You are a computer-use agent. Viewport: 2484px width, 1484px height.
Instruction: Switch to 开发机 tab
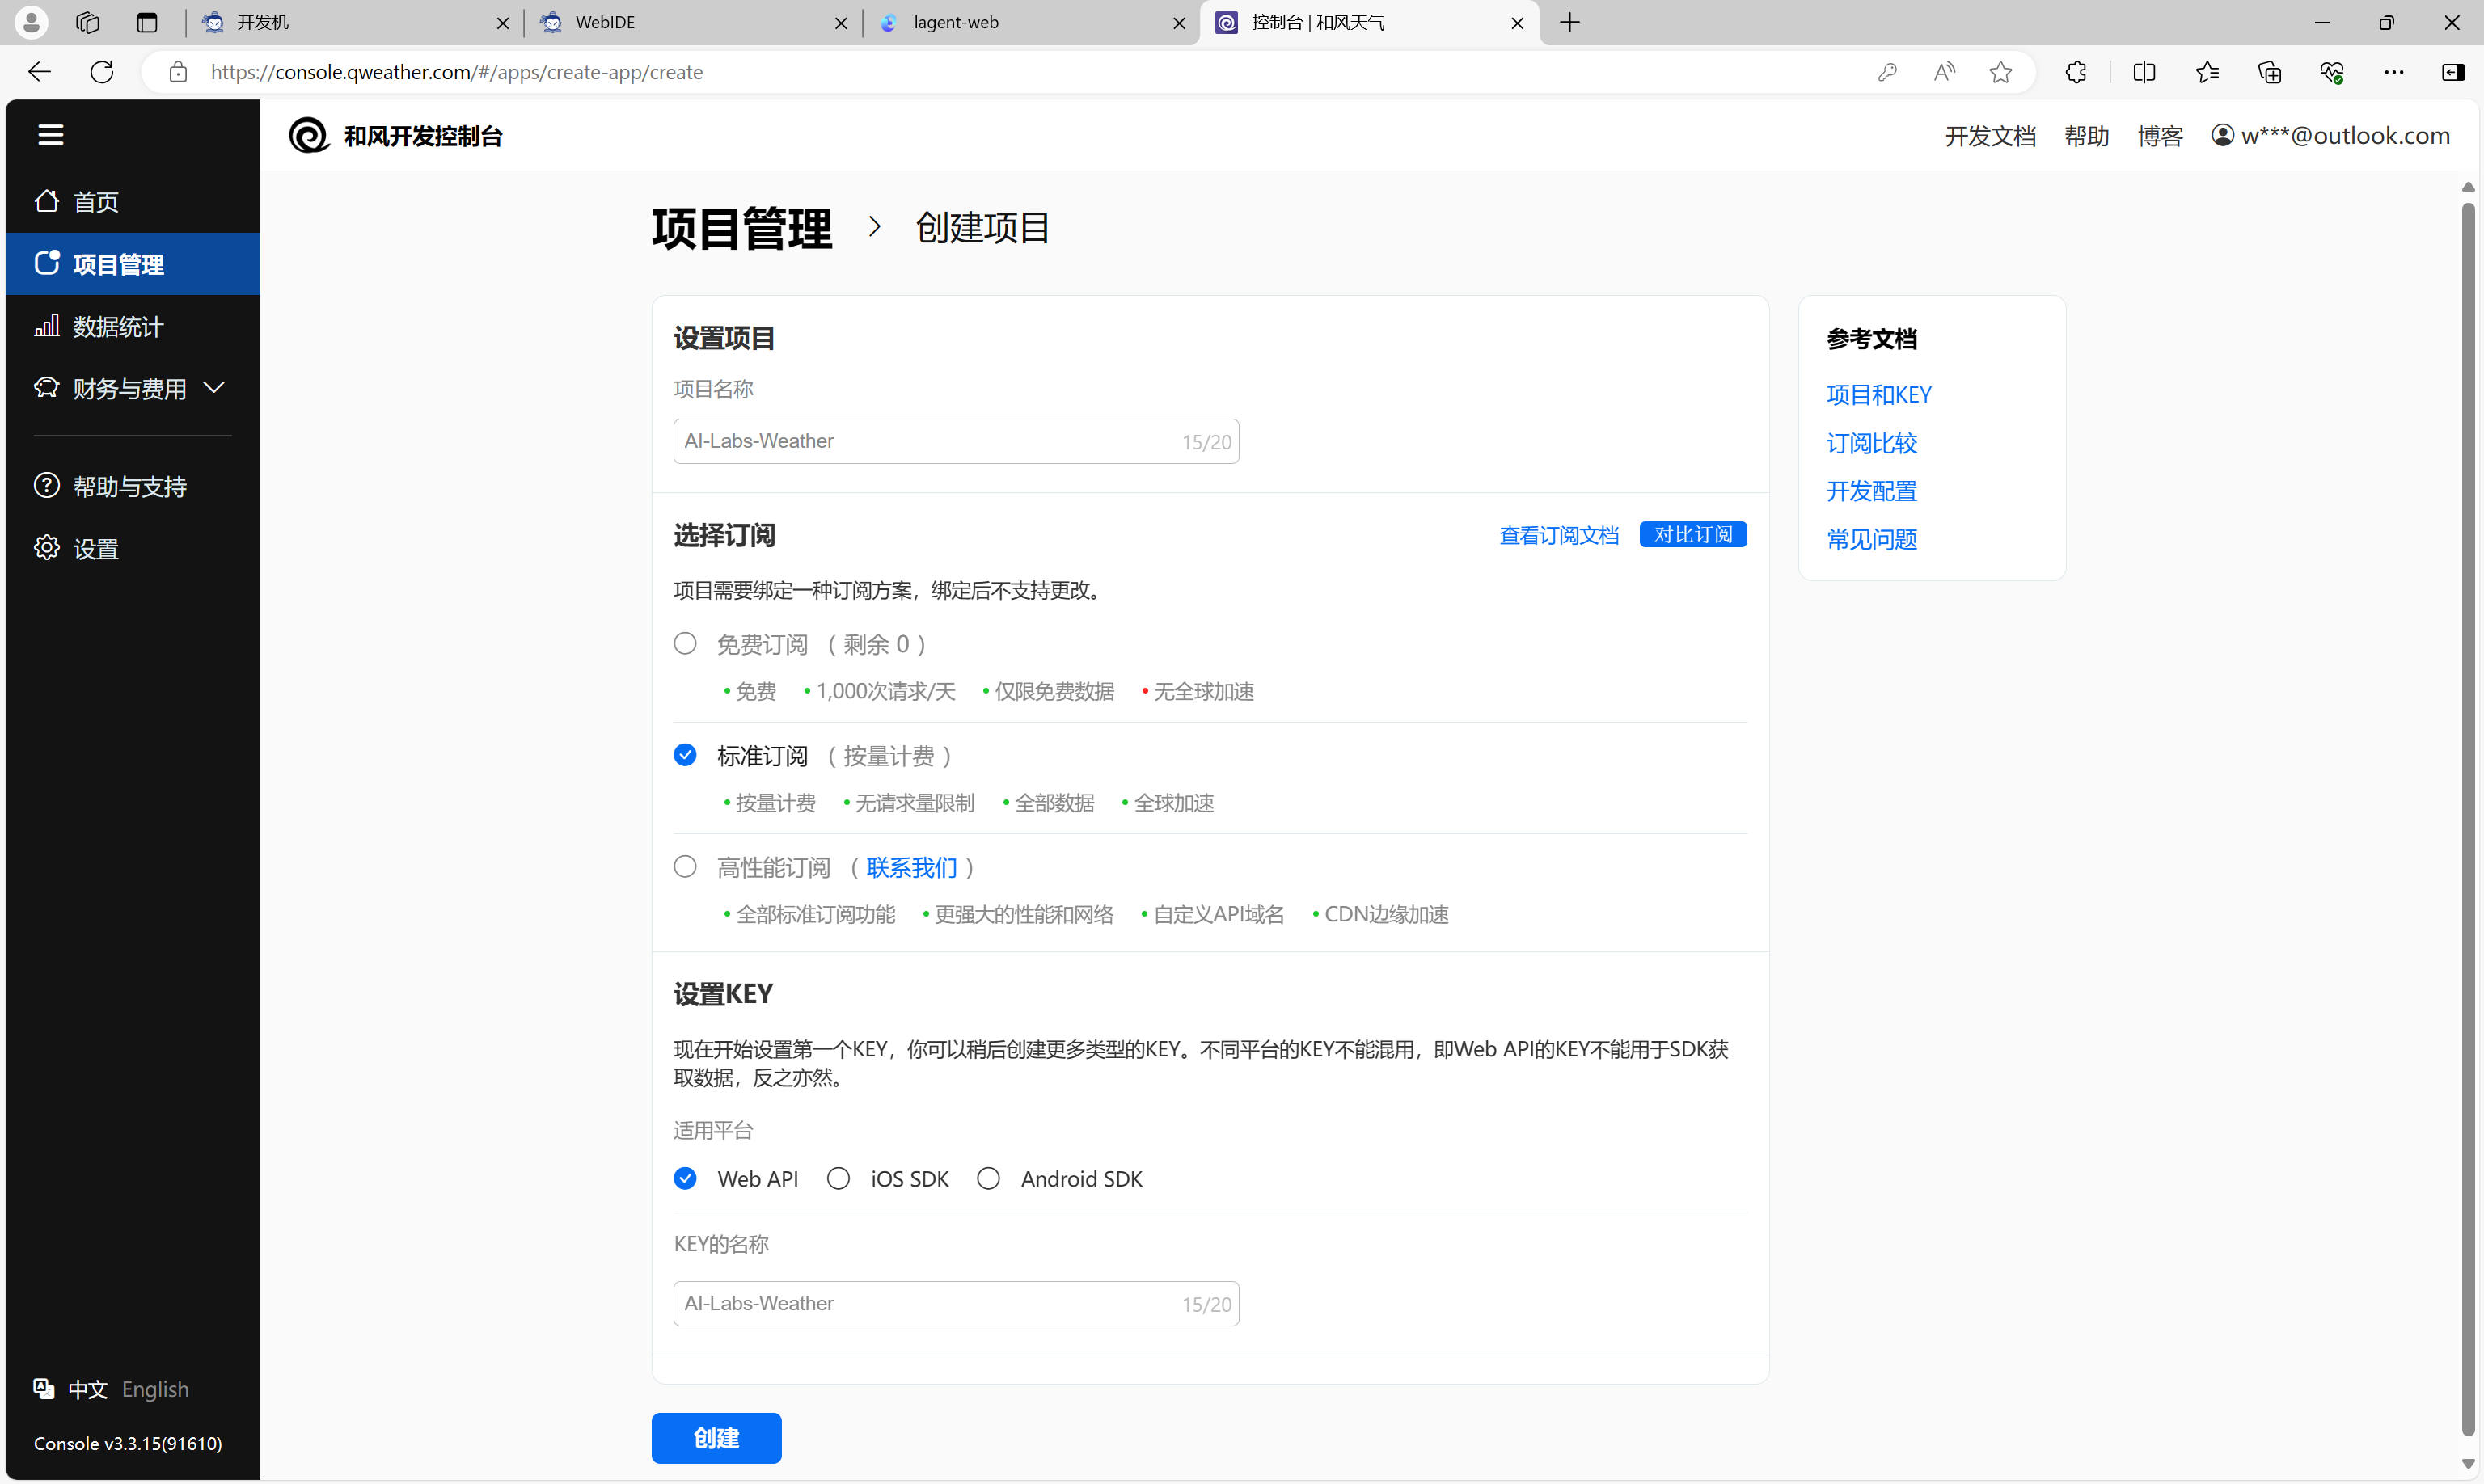tap(355, 22)
